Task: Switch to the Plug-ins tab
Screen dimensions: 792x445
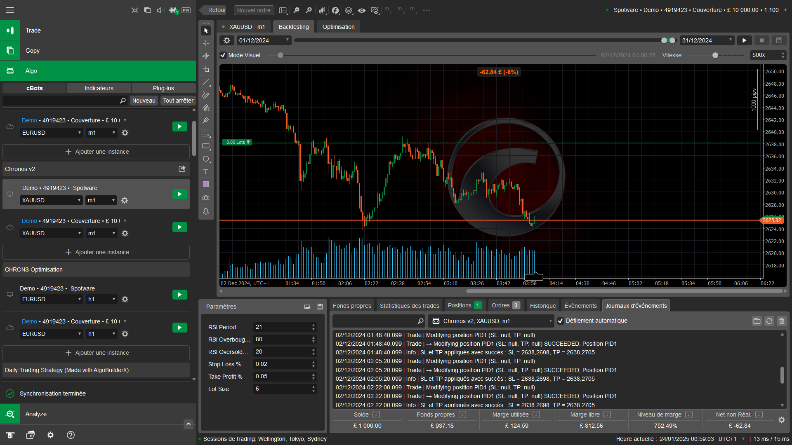Action: click(163, 88)
